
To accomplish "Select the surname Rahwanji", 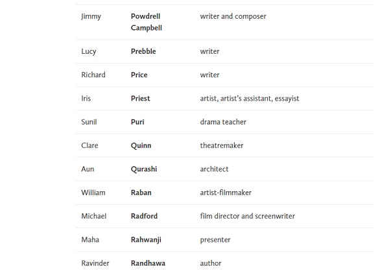I will 146,240.
